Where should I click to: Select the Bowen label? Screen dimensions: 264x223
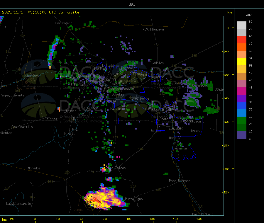click(195, 131)
